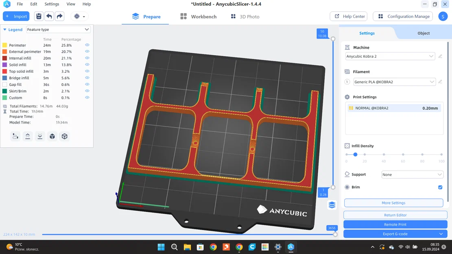
Task: Open the Support dropdown set to None
Action: tap(412, 174)
